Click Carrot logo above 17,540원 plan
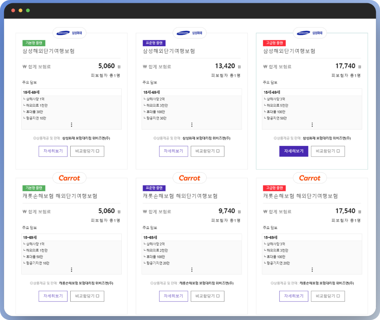Viewport: 380px width, 320px height. pyautogui.click(x=310, y=178)
